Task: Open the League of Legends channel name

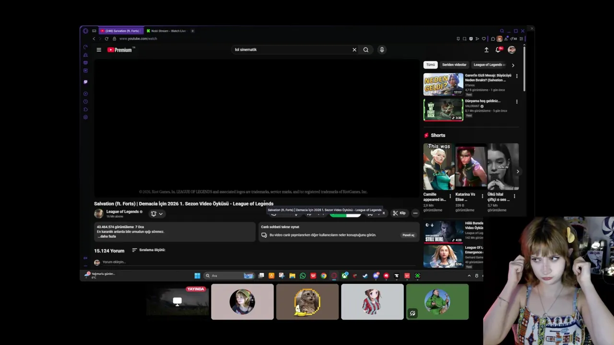Action: 122,211
